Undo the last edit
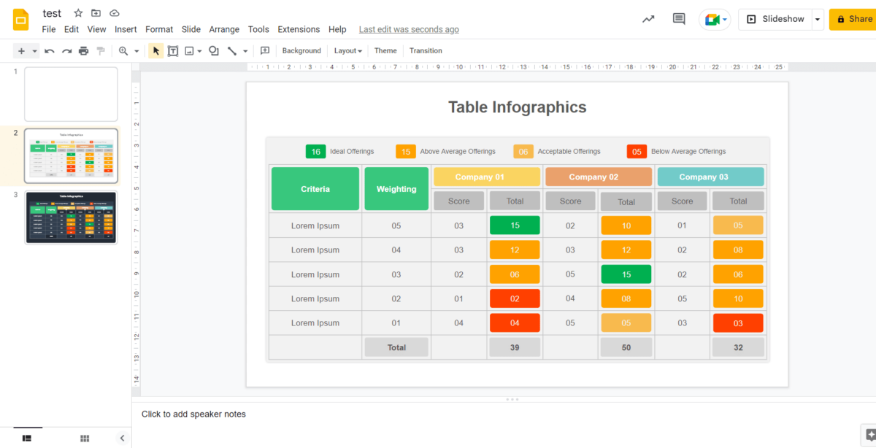 [49, 50]
